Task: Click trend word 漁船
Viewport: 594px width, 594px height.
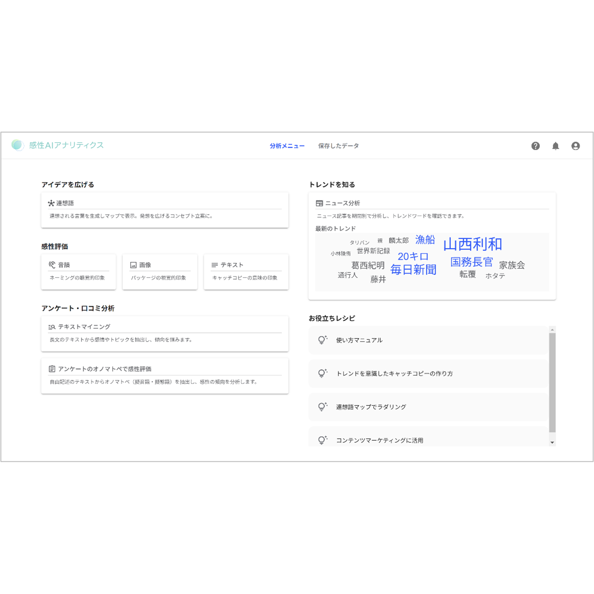Action: tap(425, 239)
